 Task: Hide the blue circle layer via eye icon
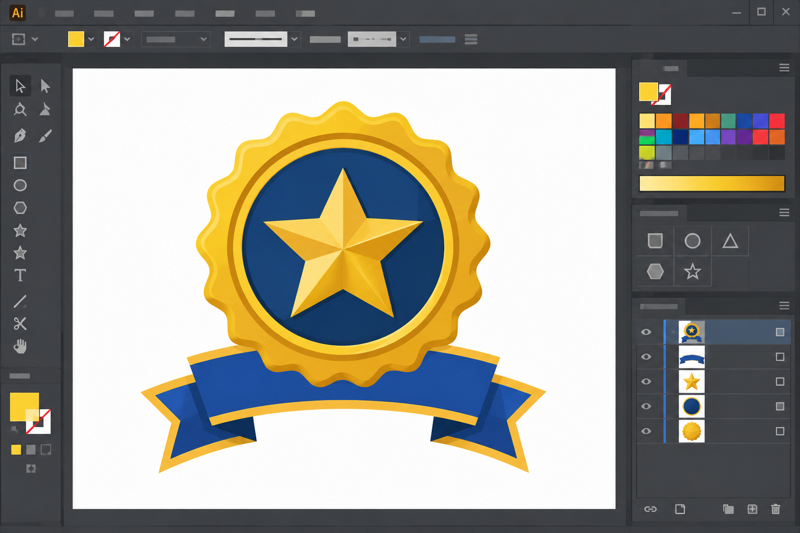(646, 406)
